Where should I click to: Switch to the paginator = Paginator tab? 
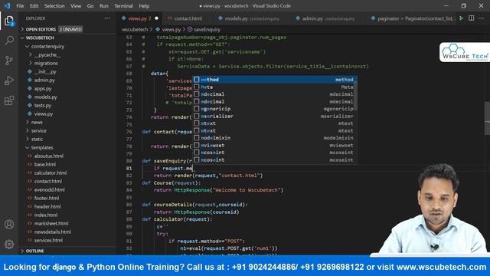point(413,18)
